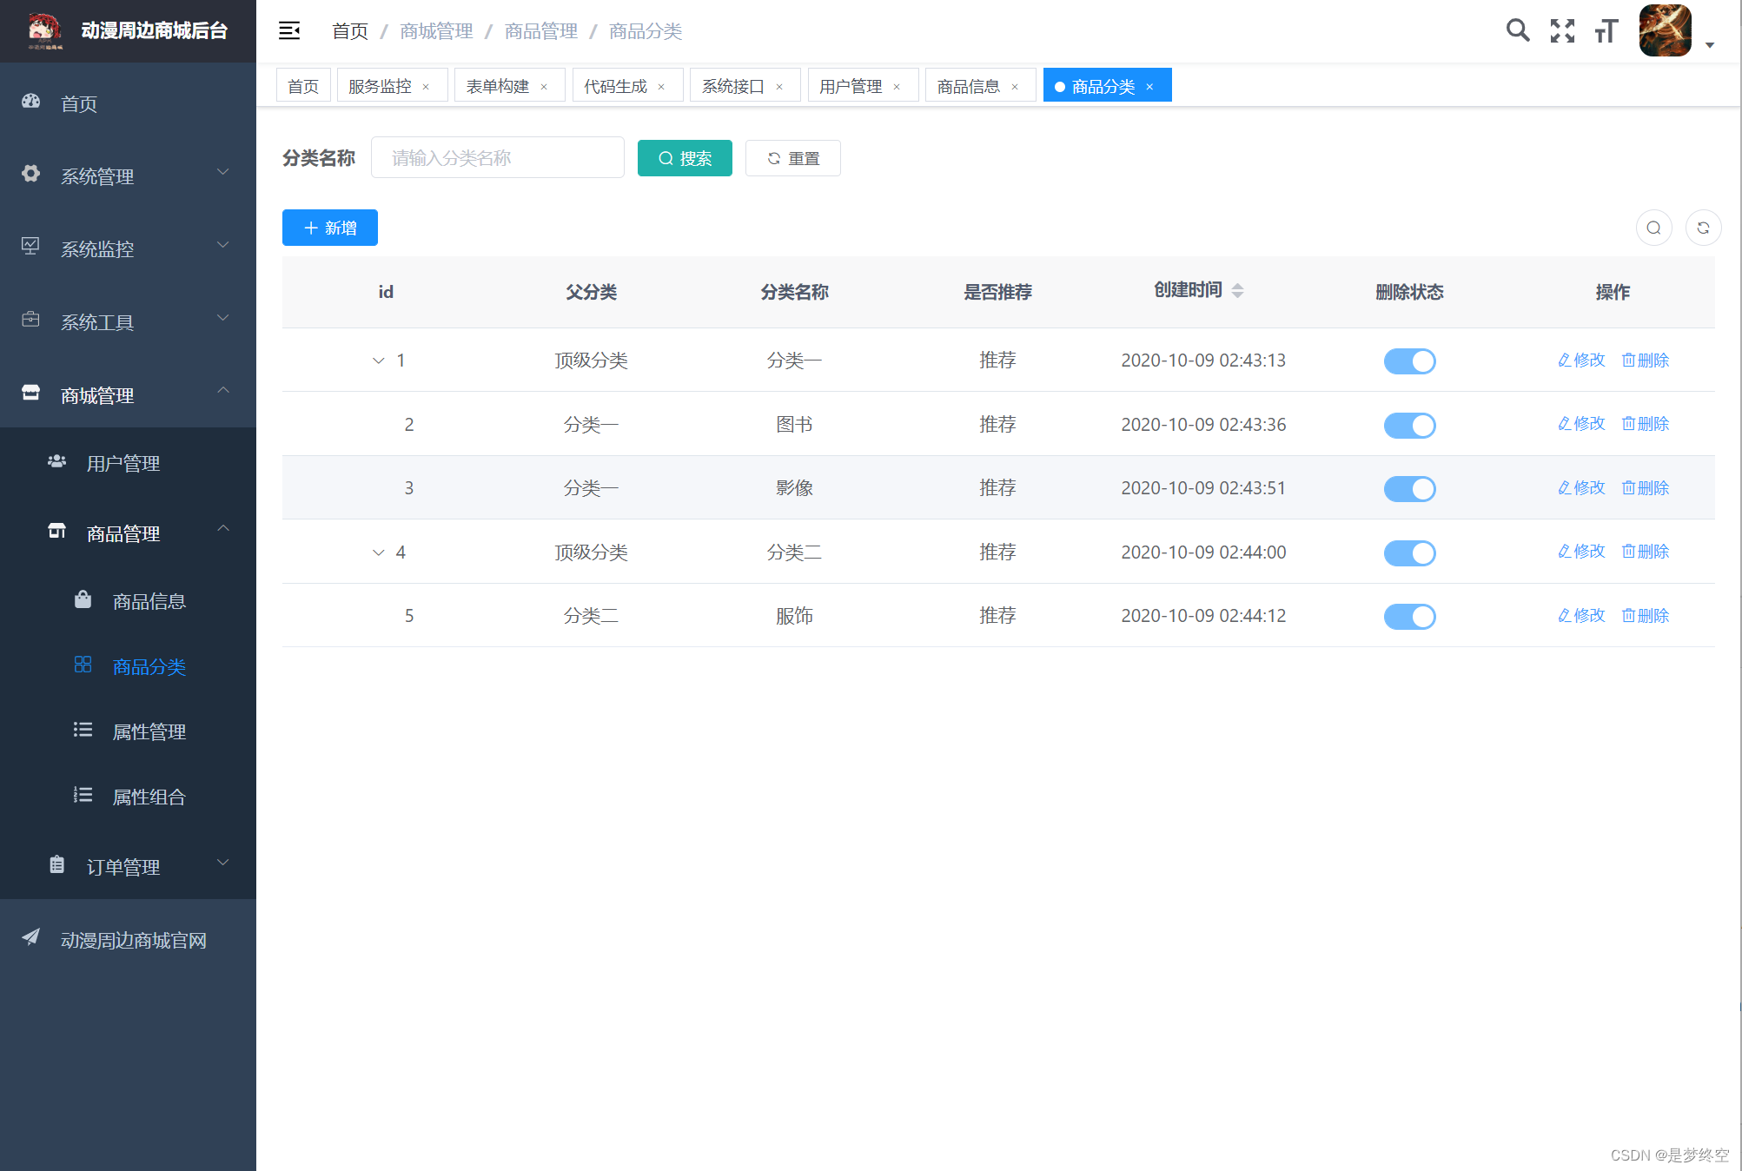Turn off delete status for 影像 row
The image size is (1742, 1171).
click(x=1409, y=488)
